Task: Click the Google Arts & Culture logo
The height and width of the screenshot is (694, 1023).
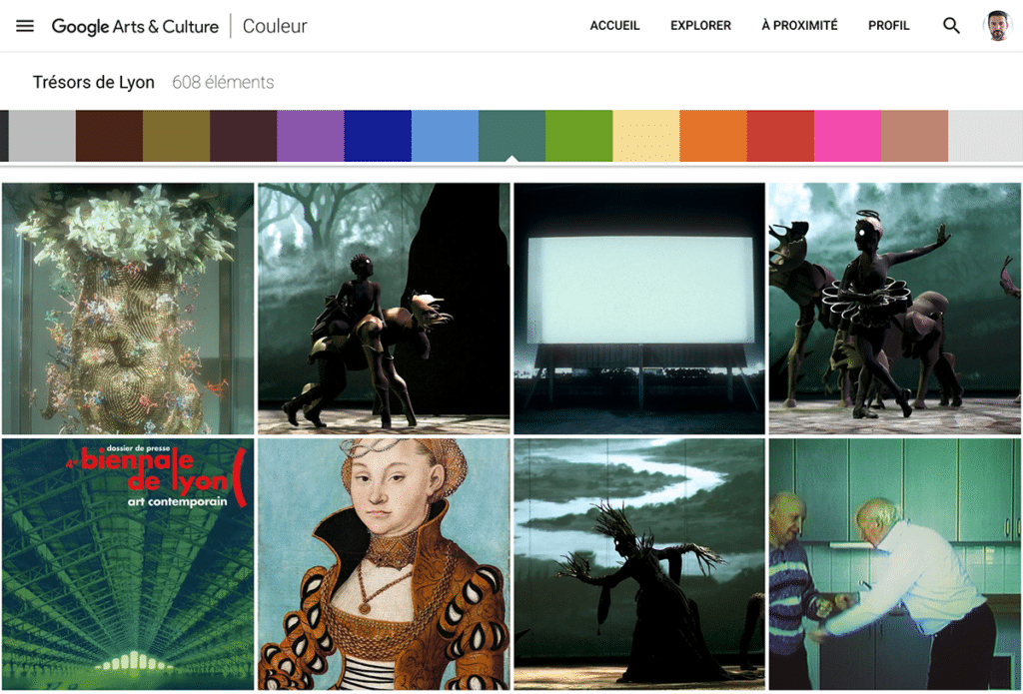Action: click(x=135, y=26)
